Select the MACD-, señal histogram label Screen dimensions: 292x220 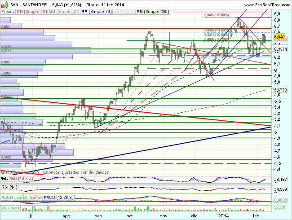coord(14,198)
